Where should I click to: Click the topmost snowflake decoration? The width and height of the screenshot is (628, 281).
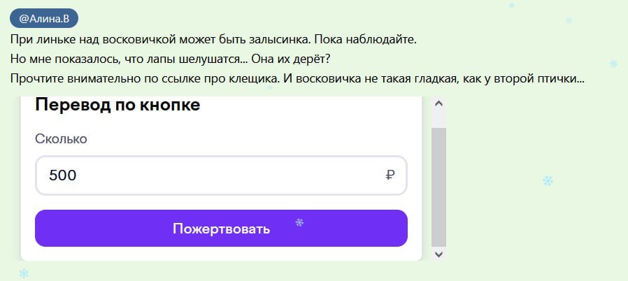pos(511,6)
